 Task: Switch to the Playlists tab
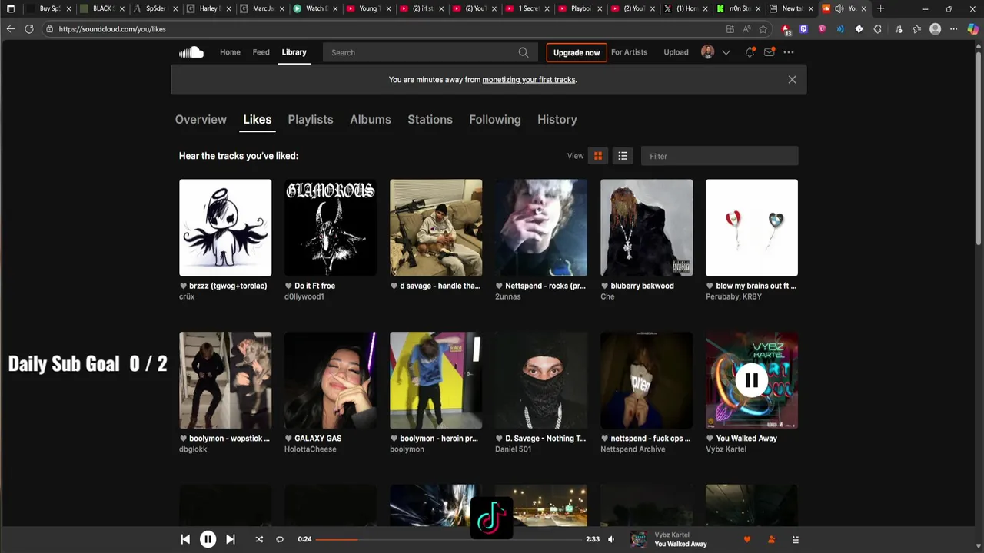311,119
